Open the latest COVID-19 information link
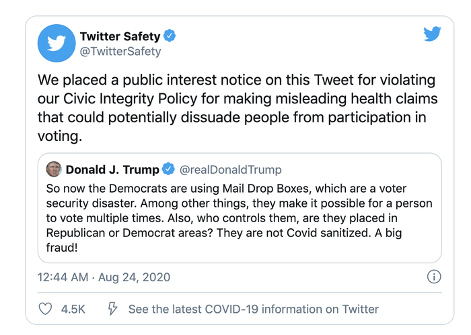This screenshot has height=335, width=471. tap(254, 309)
